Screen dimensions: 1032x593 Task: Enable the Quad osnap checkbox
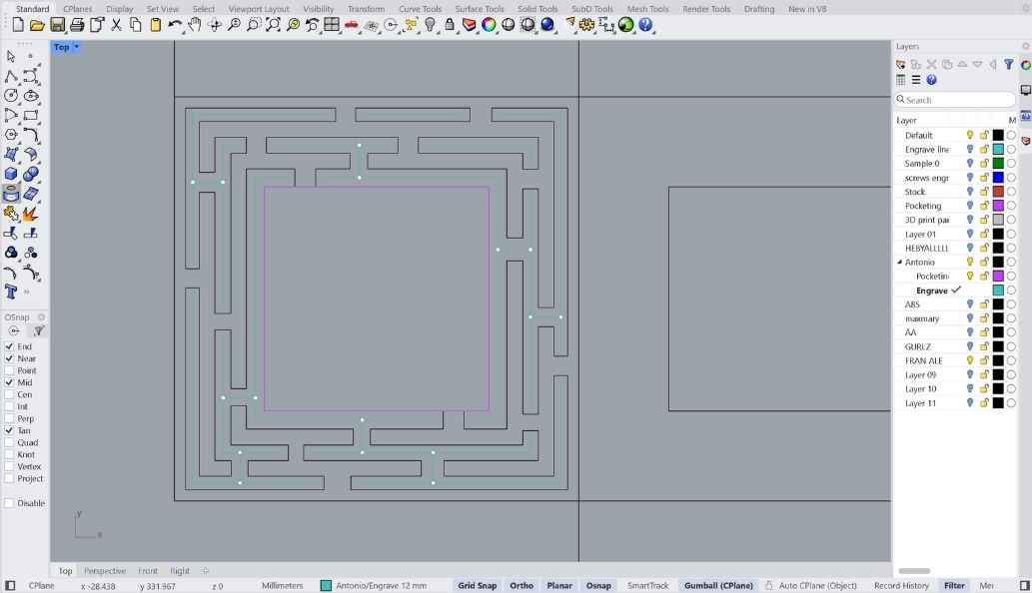click(x=9, y=442)
